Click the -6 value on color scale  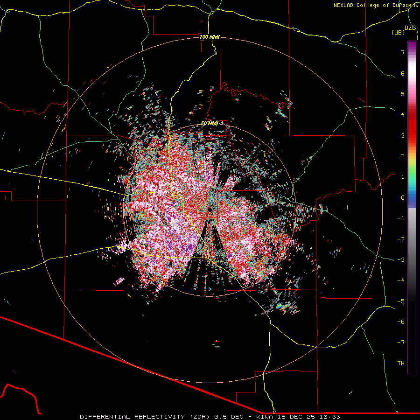[401, 322]
